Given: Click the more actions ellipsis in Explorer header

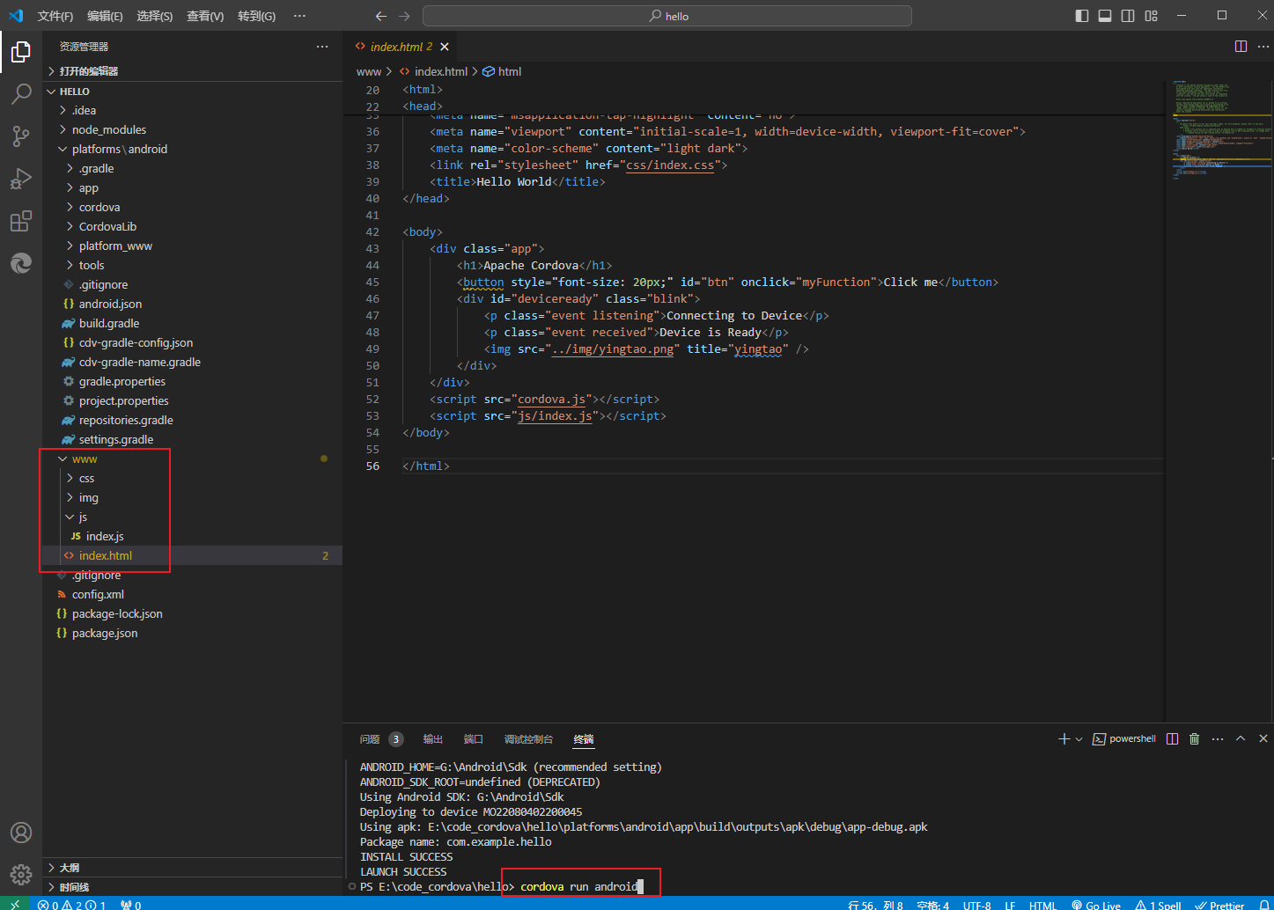Looking at the screenshot, I should click(x=322, y=47).
